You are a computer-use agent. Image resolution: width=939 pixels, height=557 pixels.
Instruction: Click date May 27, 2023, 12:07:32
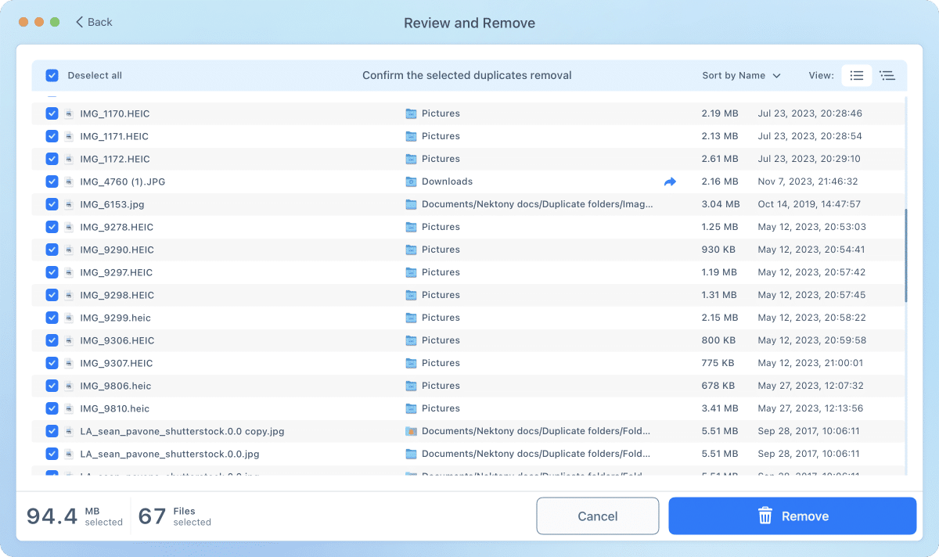coord(811,386)
